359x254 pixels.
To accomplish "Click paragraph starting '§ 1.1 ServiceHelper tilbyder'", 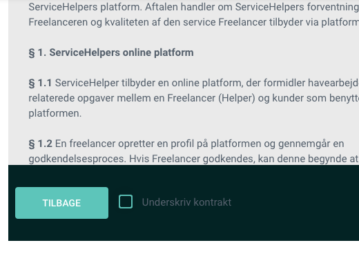I will tap(194, 98).
